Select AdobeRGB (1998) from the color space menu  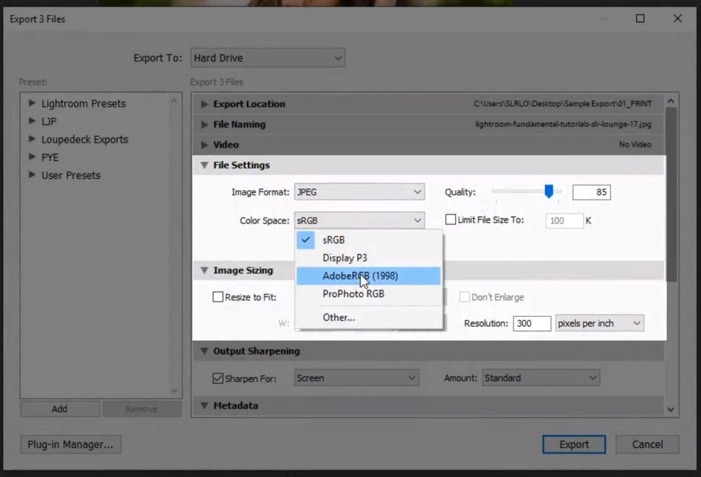360,276
